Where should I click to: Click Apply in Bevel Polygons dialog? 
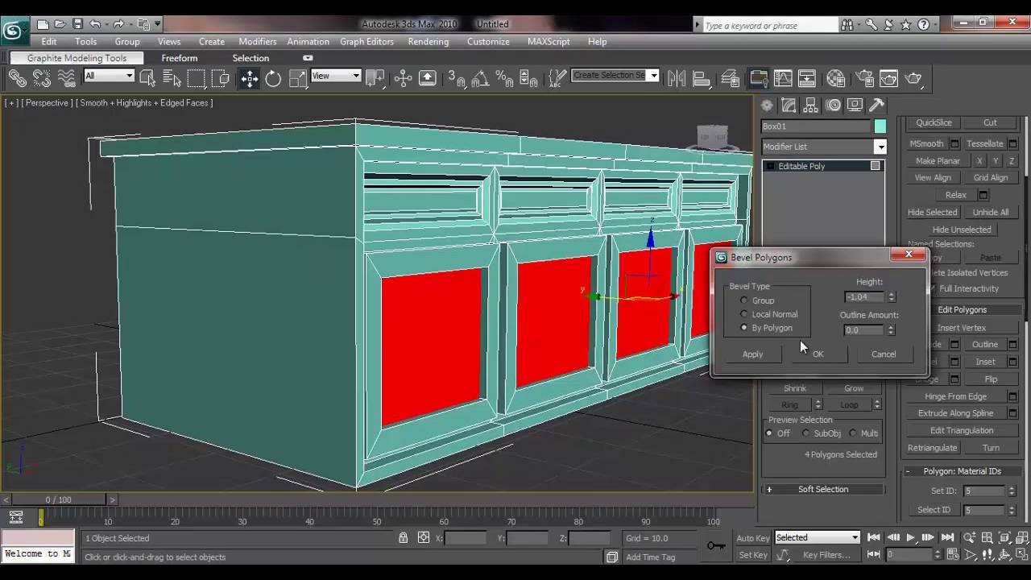click(752, 354)
